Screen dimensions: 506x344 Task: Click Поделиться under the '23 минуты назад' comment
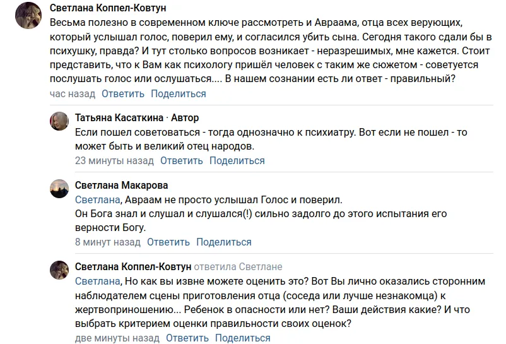pyautogui.click(x=237, y=161)
